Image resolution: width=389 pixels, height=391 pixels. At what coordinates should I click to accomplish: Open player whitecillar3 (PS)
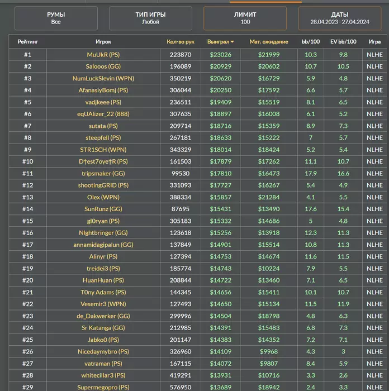103,375
